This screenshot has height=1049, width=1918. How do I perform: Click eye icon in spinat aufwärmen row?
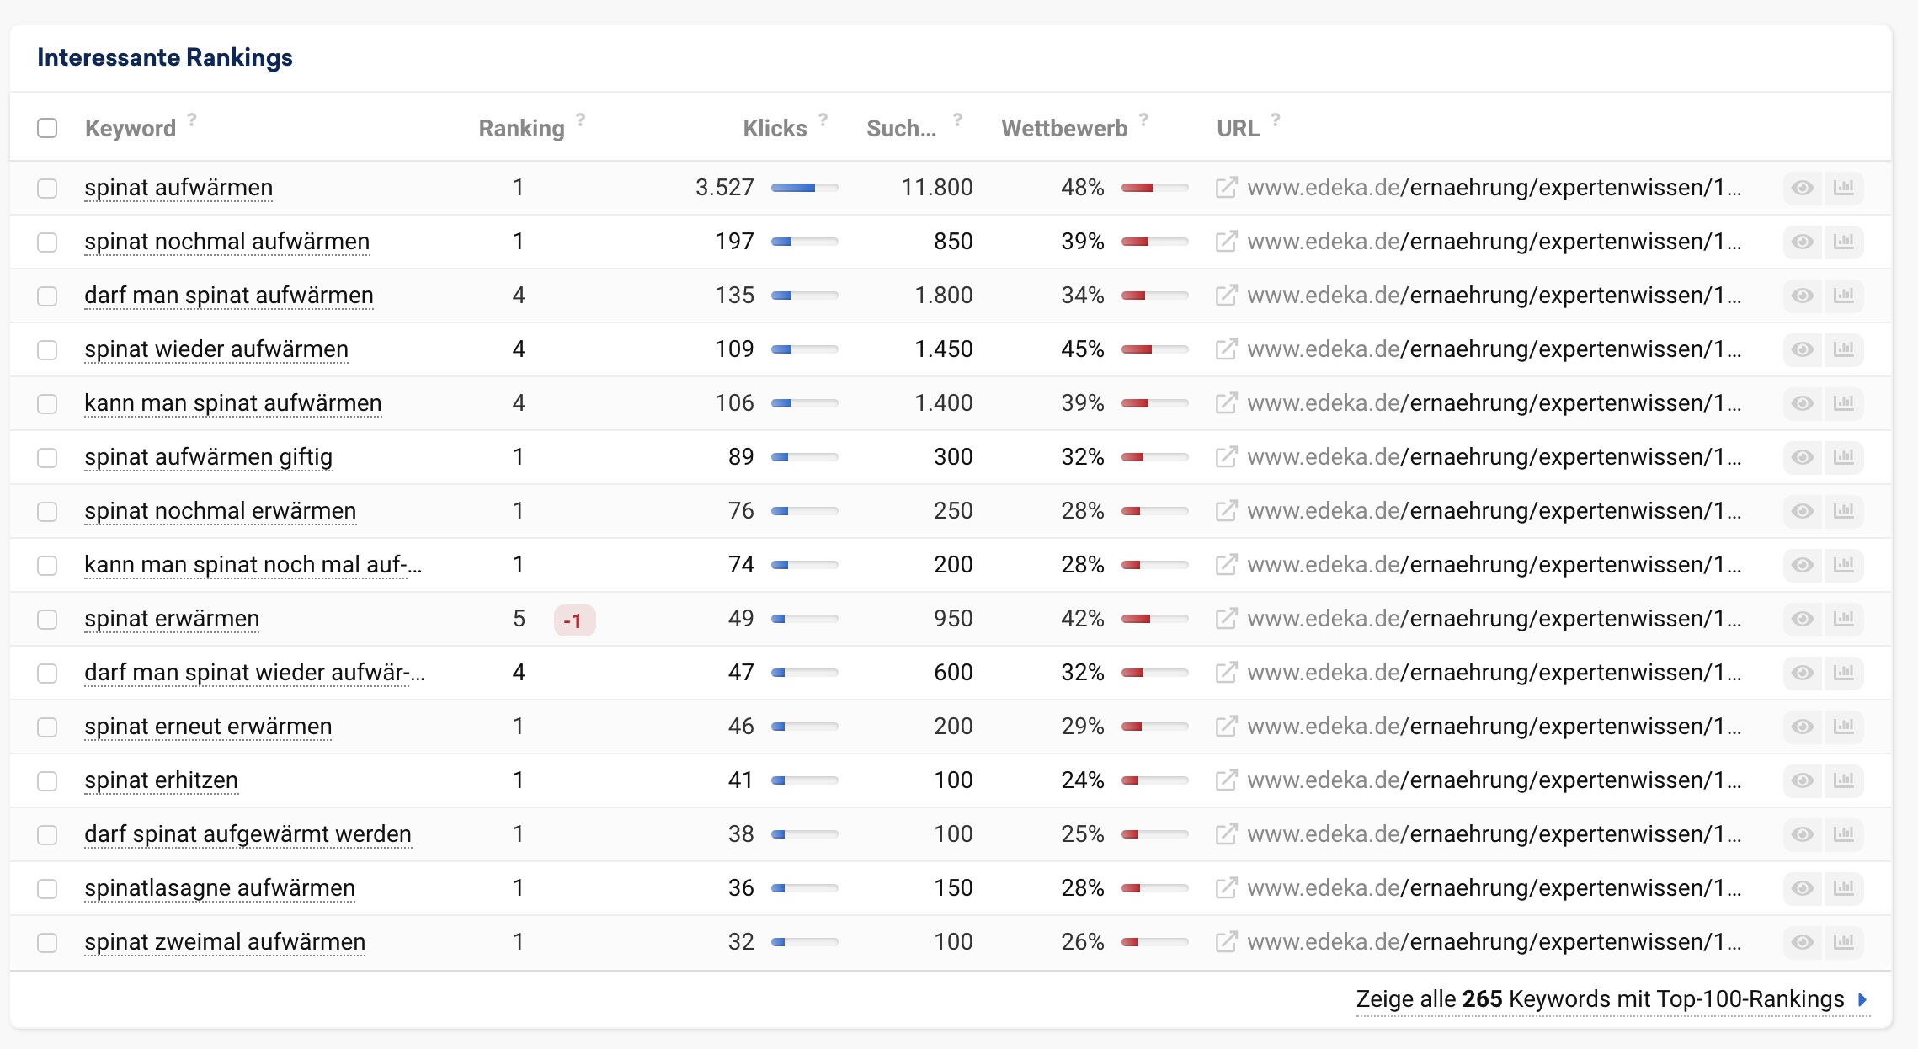[1803, 188]
